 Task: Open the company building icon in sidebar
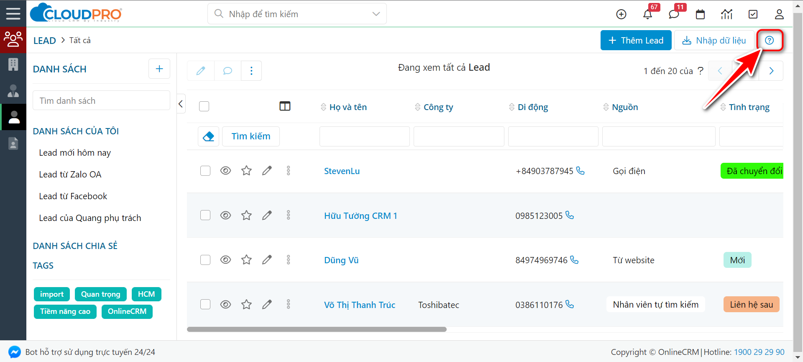pos(13,64)
